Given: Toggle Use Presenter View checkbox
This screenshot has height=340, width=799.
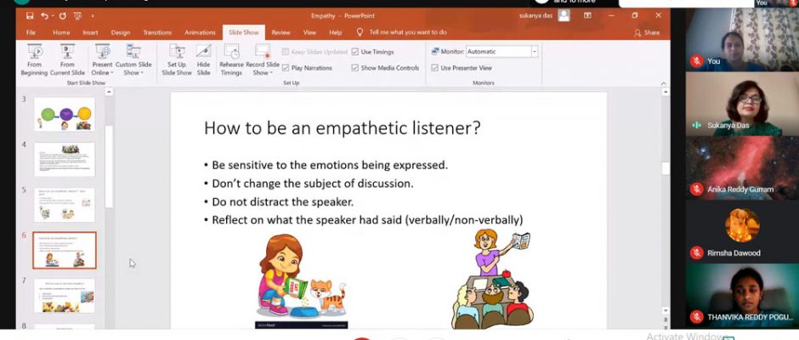Looking at the screenshot, I should pos(434,68).
